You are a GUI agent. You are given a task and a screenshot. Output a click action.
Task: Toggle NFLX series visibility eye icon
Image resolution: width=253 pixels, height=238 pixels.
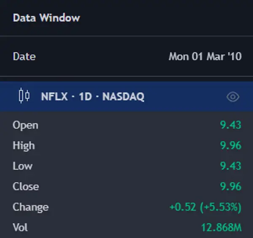(233, 97)
